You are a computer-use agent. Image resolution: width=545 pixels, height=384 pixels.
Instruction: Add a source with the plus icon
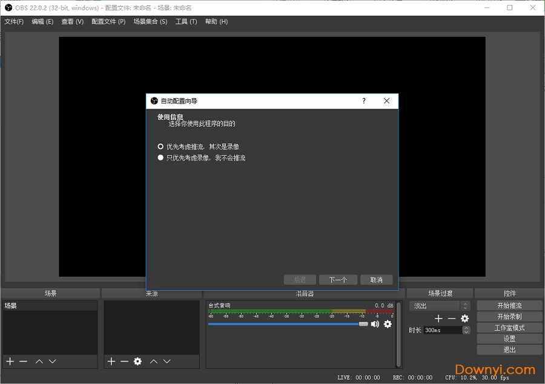[111, 362]
